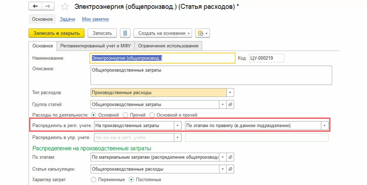Expand the На производственные затраты dropdown
Viewport: 367px width, 185px height.
point(178,125)
